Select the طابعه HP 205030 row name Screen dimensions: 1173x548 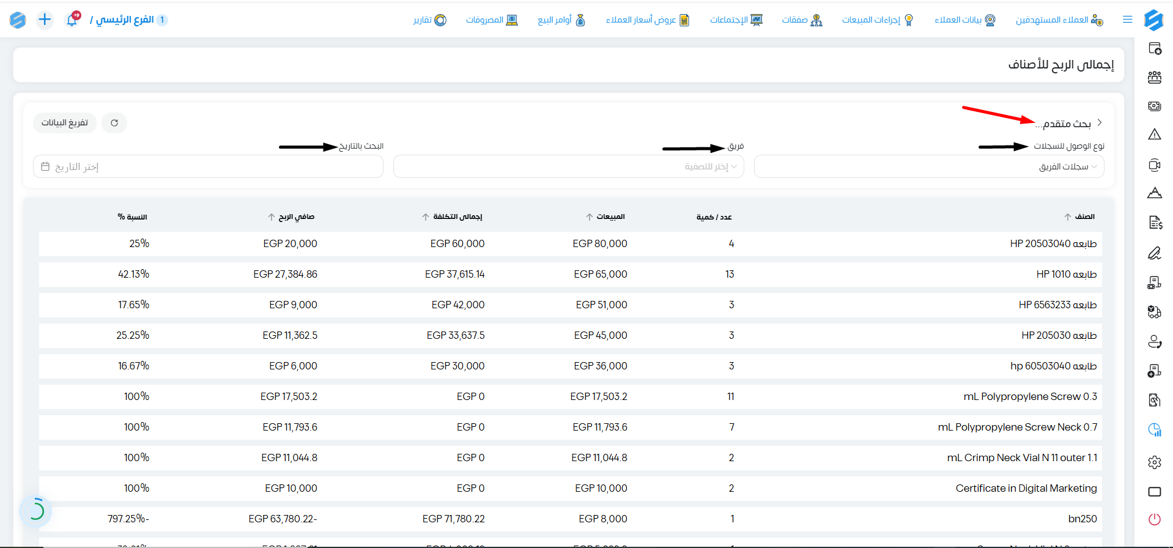click(1059, 335)
